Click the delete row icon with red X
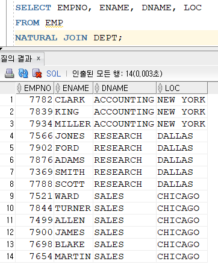 (37, 74)
